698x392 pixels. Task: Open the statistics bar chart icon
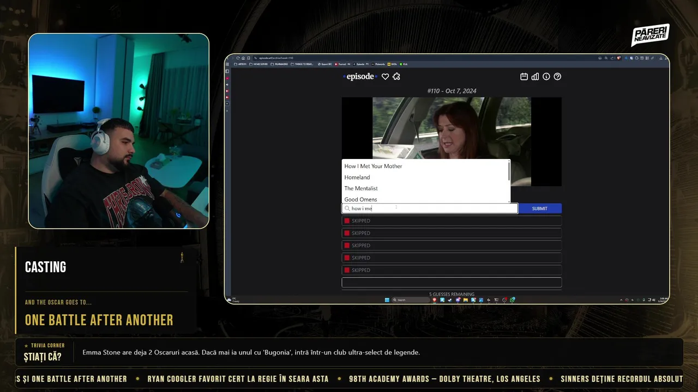[x=535, y=77]
